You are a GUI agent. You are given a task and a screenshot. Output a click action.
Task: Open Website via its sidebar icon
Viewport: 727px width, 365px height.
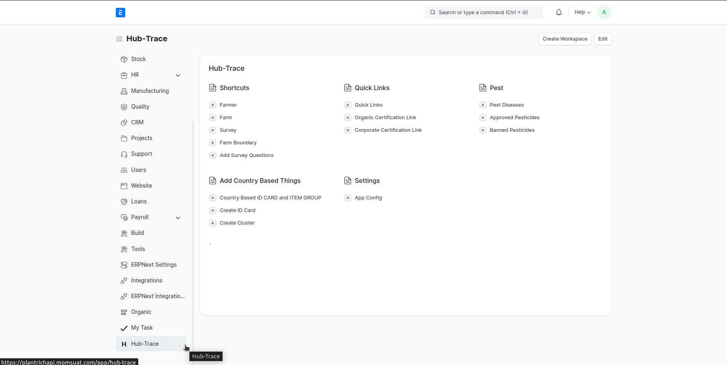[124, 186]
